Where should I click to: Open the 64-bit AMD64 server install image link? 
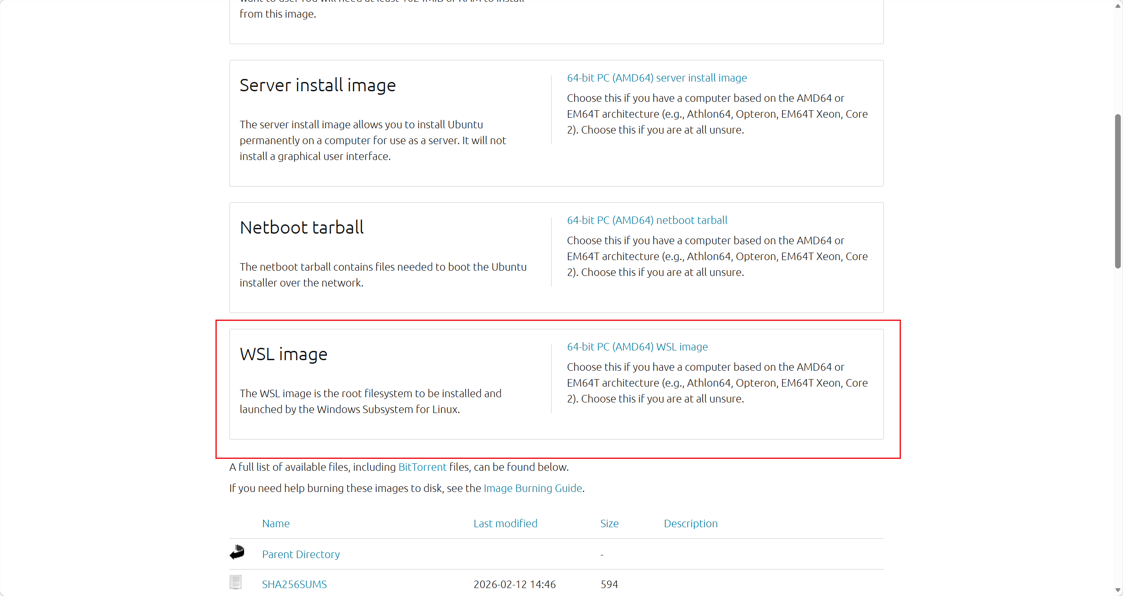coord(656,78)
